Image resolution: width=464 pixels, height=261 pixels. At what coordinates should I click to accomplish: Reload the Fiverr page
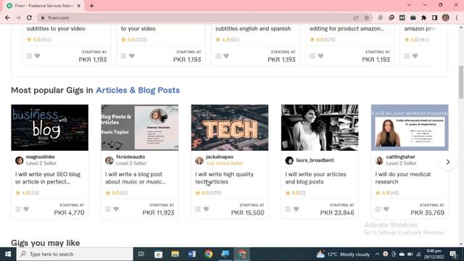29,17
